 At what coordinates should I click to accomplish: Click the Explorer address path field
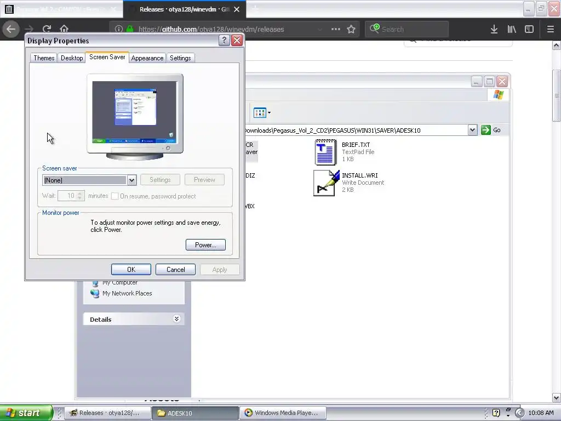(x=356, y=130)
